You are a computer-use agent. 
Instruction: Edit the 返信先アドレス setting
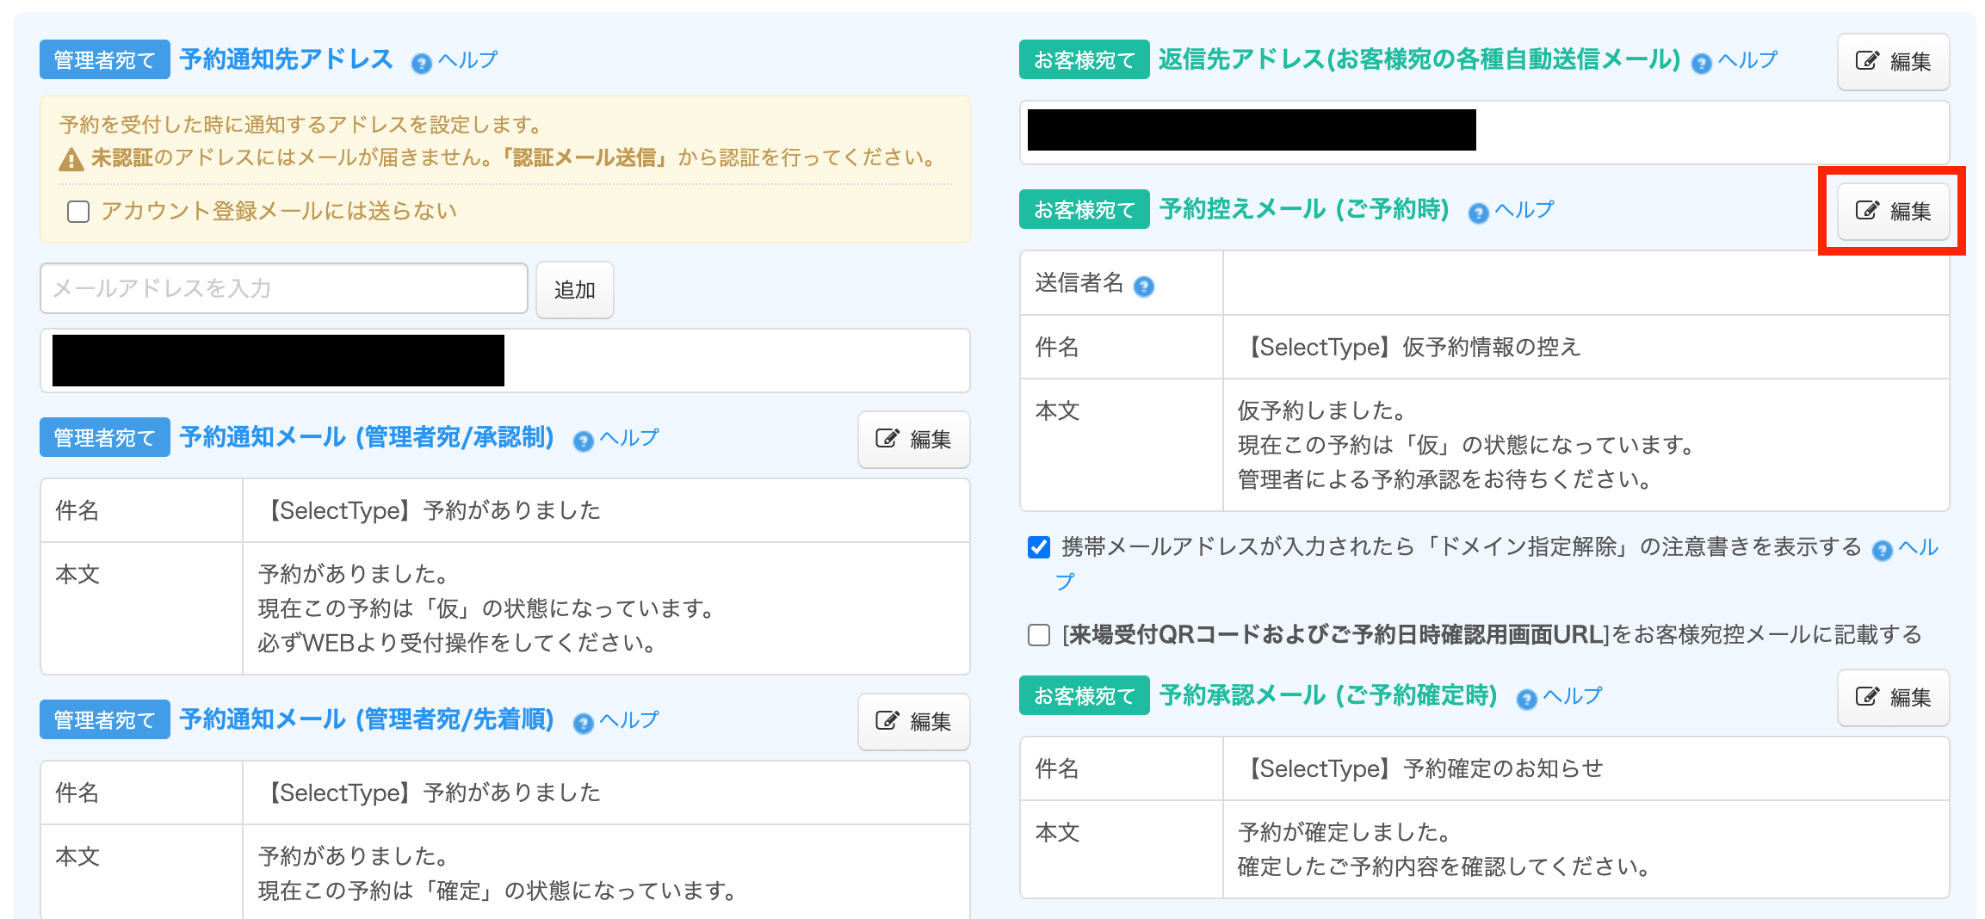click(1893, 62)
